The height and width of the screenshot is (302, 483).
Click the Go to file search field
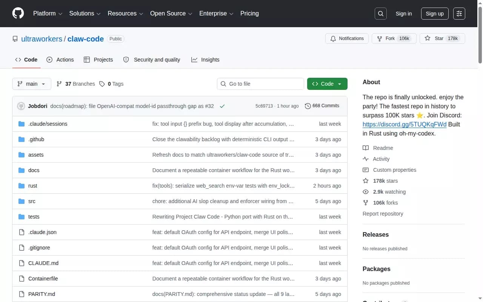[x=260, y=84]
